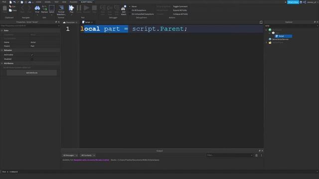The width and height of the screenshot is (319, 179).
Task: Click Collapse All Folds action
Action: (x=180, y=14)
